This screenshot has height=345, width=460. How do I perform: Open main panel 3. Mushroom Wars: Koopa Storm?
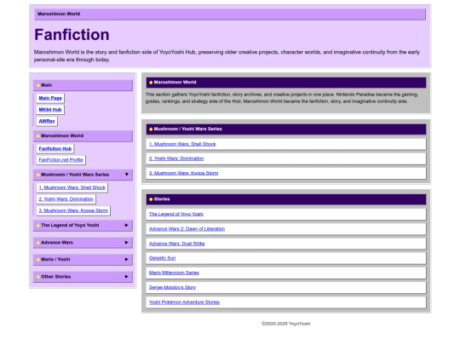point(183,173)
